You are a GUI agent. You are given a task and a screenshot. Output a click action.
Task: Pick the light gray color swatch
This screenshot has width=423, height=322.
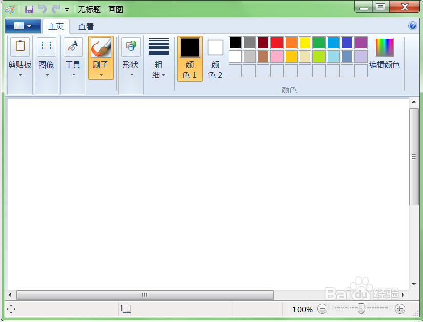click(x=249, y=57)
